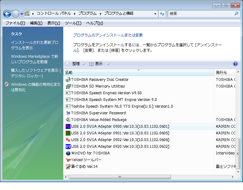The image size is (243, 190).
Task: Open the ツール(T) menu
Action: 73,23
